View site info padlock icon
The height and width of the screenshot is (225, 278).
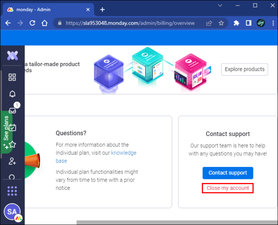pos(60,23)
